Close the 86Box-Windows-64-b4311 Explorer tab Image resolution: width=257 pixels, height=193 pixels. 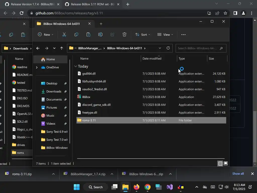coord(90,24)
